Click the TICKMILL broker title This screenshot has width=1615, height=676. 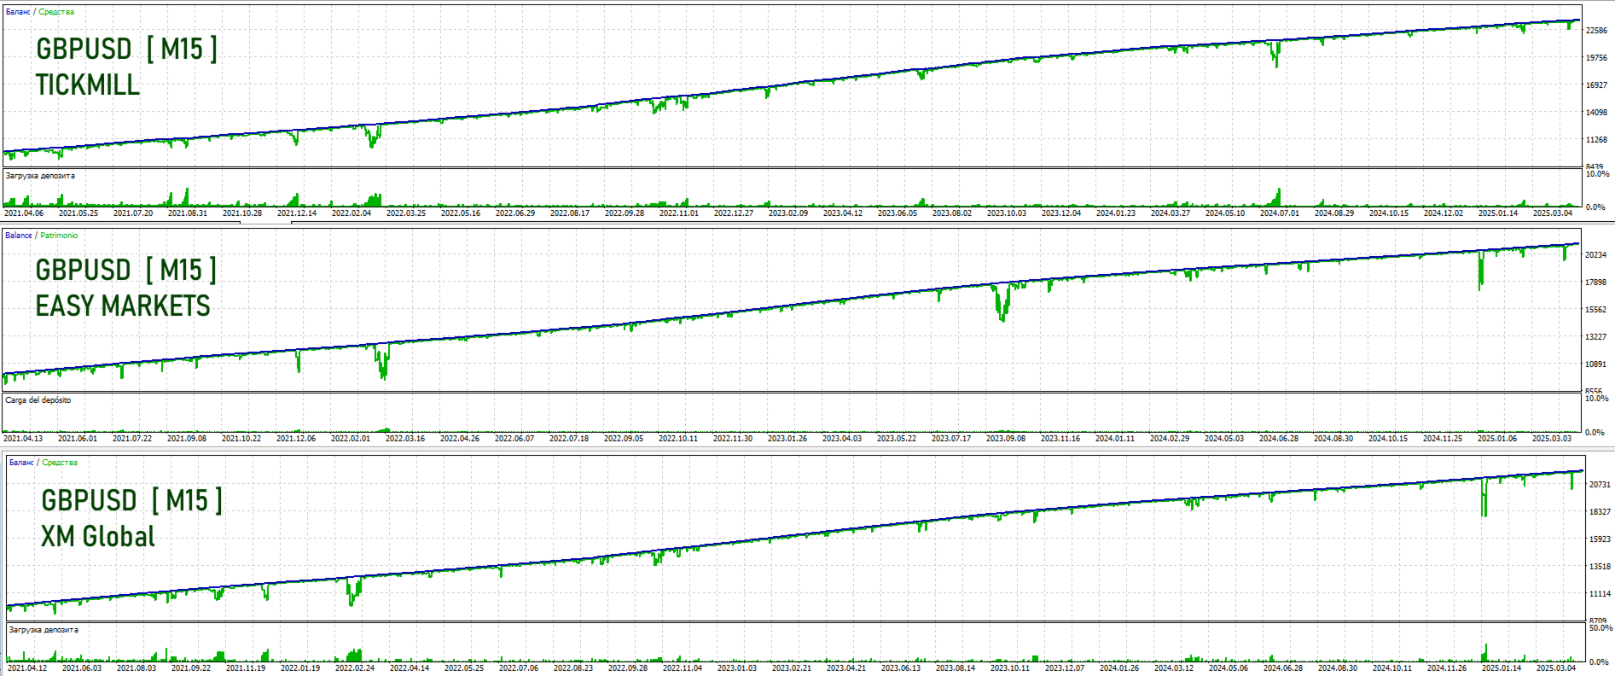(88, 84)
